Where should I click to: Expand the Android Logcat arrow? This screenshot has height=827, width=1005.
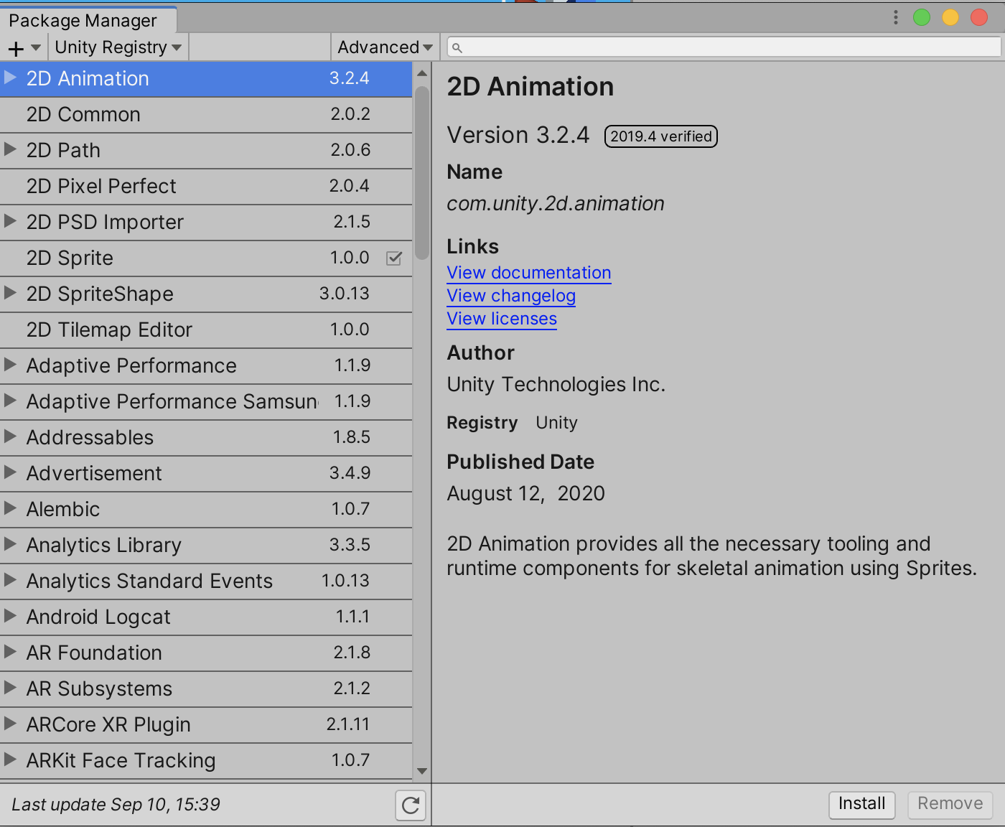click(10, 616)
